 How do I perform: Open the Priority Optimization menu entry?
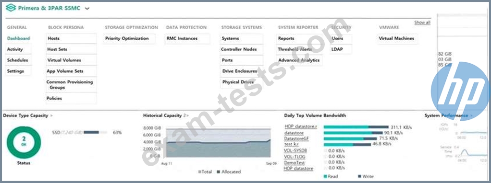click(127, 38)
